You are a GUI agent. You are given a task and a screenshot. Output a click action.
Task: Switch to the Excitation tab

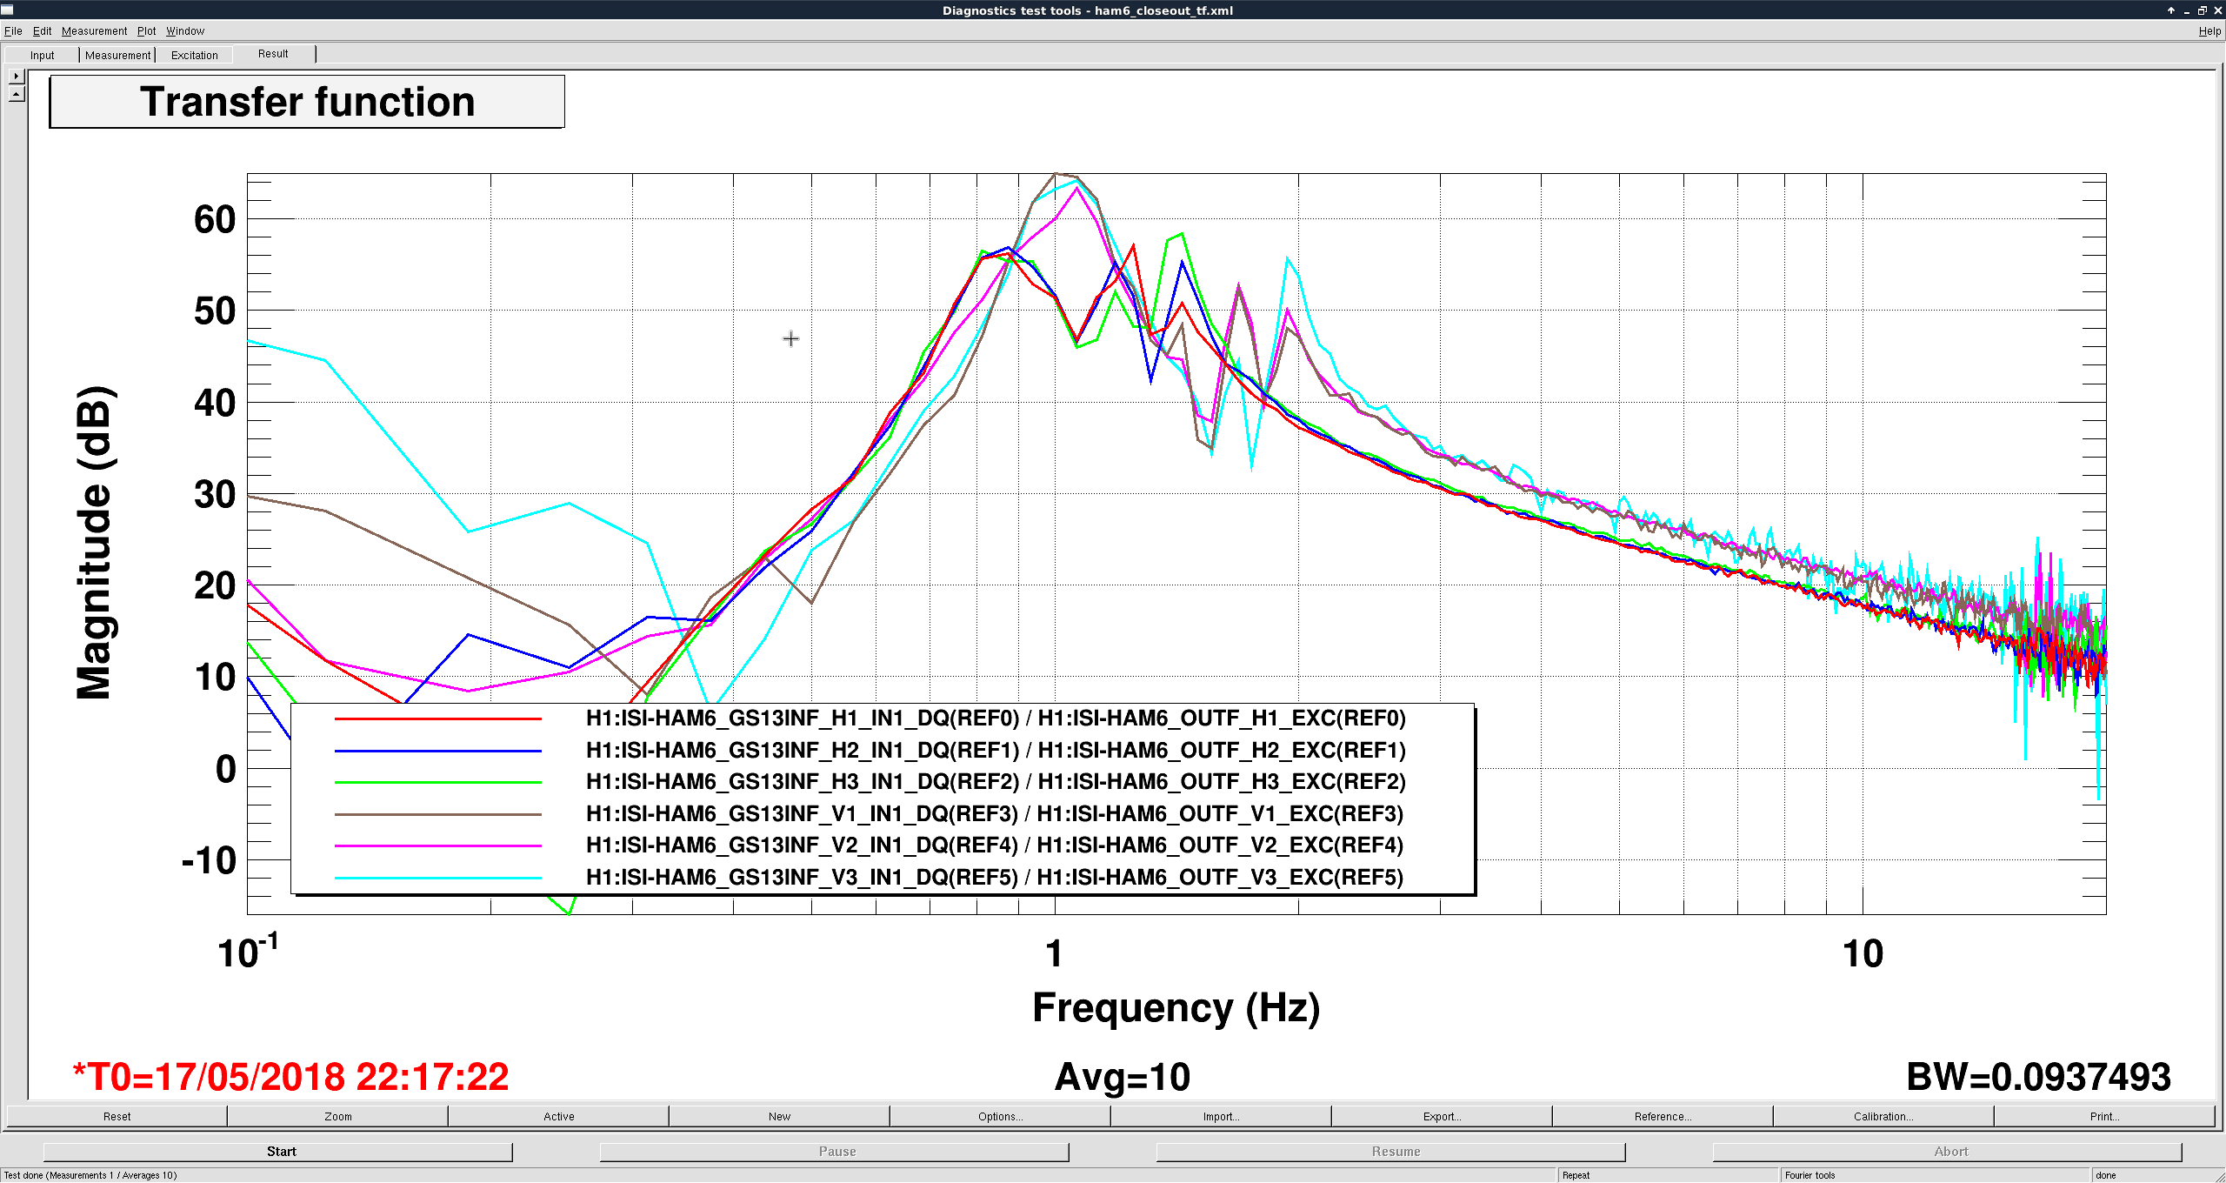[194, 55]
